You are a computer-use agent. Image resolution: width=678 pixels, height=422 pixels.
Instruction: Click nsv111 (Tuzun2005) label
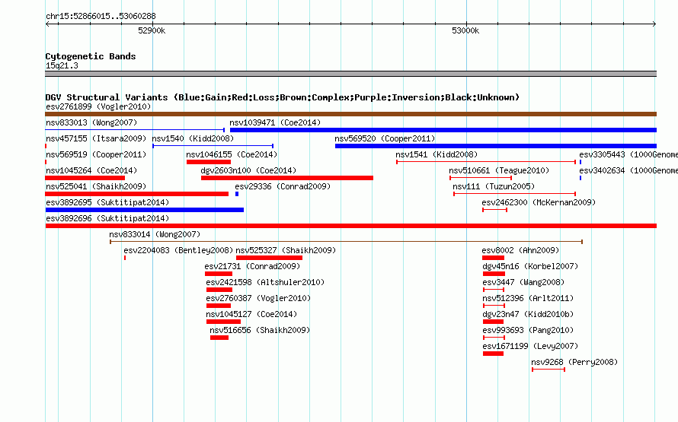[x=494, y=186]
